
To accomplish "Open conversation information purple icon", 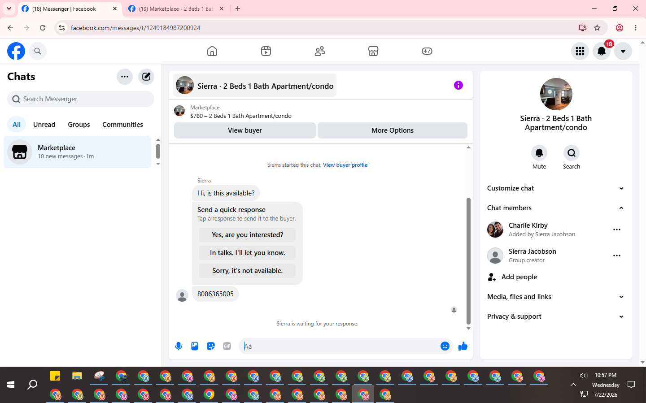I will click(x=458, y=85).
